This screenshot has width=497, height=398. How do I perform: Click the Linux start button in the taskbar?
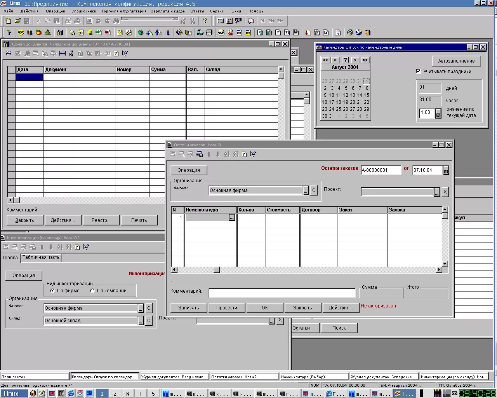14,394
